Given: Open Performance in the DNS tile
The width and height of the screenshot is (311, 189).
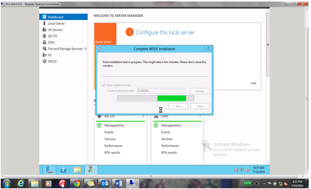Looking at the screenshot, I should coord(170,146).
